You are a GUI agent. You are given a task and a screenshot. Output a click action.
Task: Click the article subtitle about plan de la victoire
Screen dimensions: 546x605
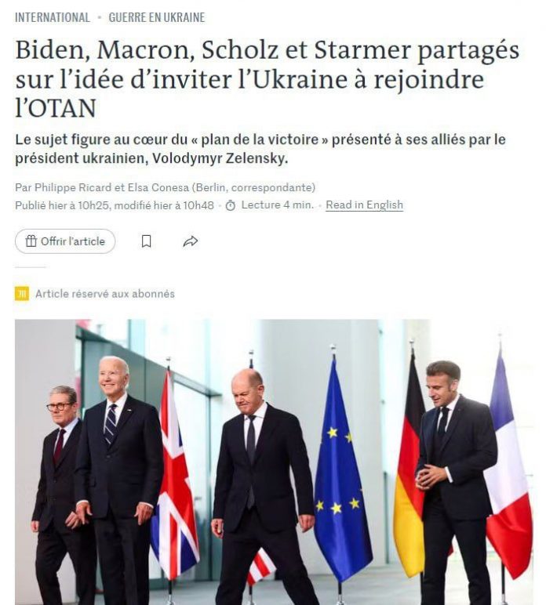tap(260, 149)
